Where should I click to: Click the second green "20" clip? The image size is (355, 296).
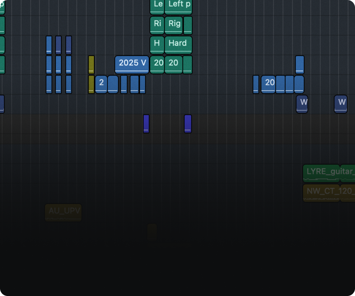(x=173, y=63)
